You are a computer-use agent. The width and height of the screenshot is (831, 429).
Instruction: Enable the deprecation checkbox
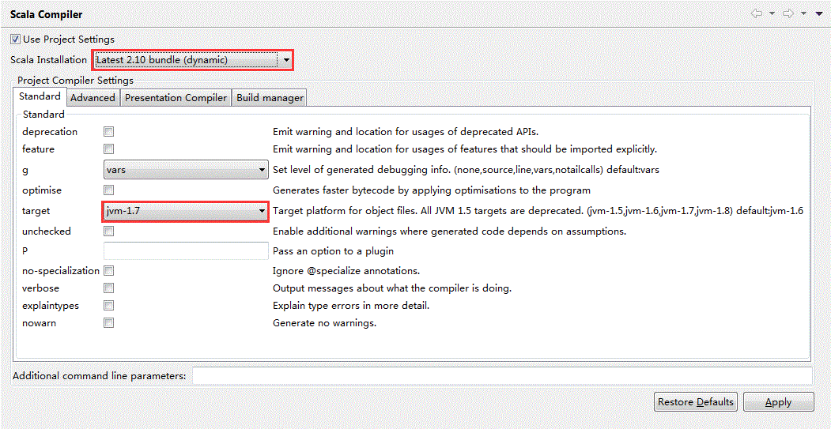pos(108,131)
